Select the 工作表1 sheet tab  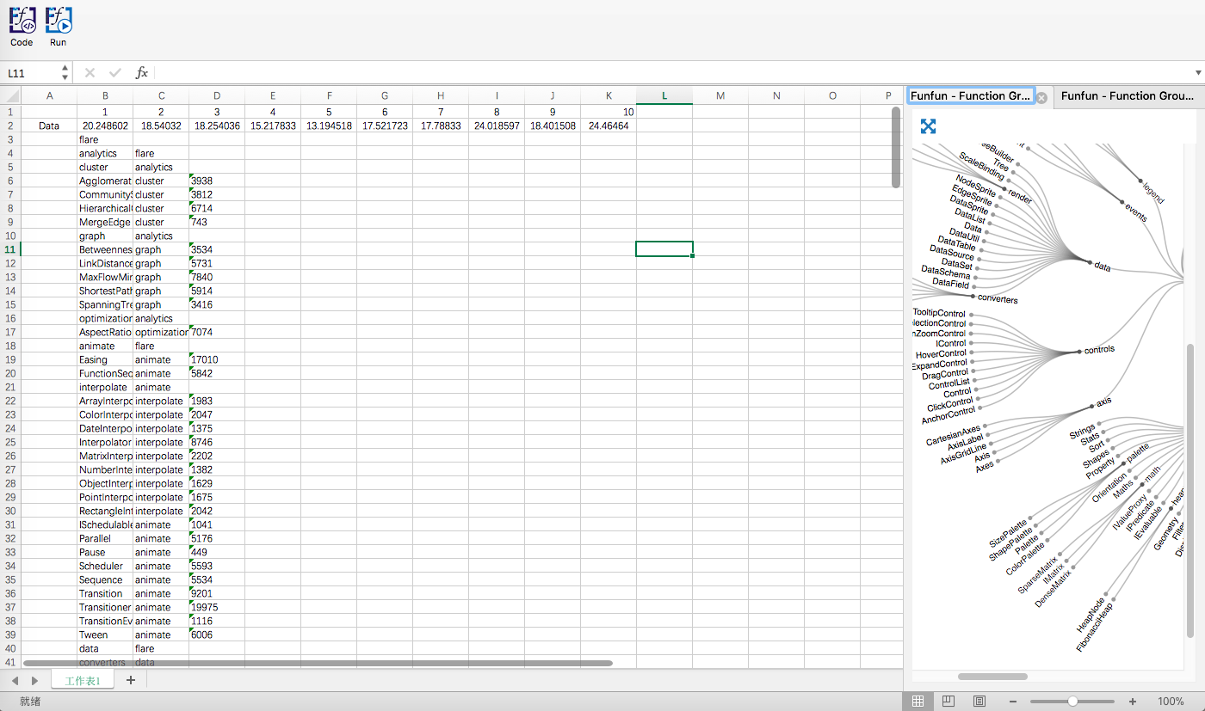tap(82, 679)
